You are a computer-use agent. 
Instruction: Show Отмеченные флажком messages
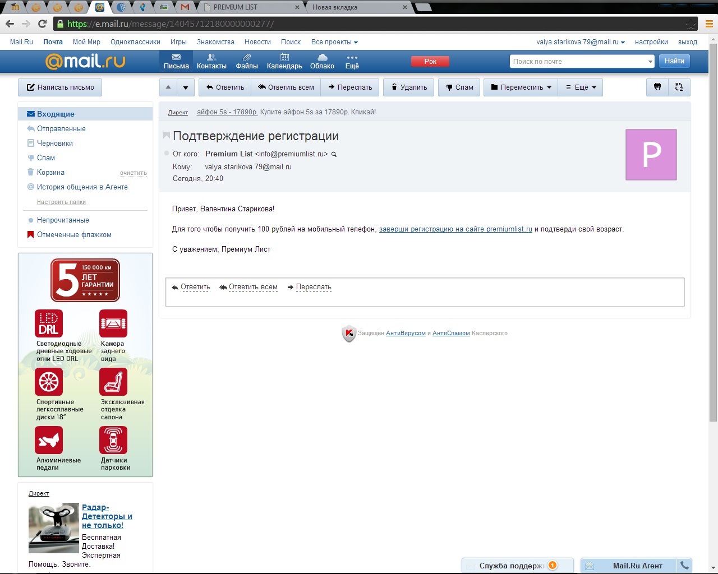tap(74, 234)
